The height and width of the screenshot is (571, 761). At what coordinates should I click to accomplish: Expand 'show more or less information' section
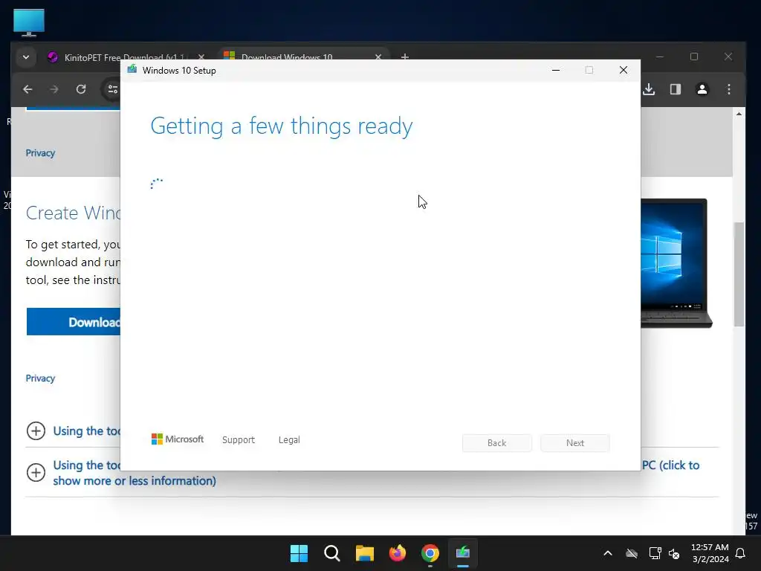[36, 472]
